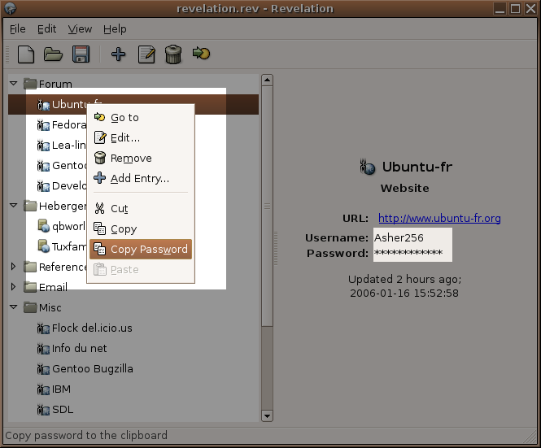The width and height of the screenshot is (541, 448).
Task: Click the Edit entry toolbar icon
Action: tap(146, 54)
